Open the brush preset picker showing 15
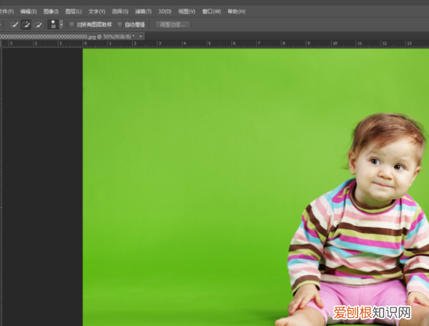 pos(53,24)
